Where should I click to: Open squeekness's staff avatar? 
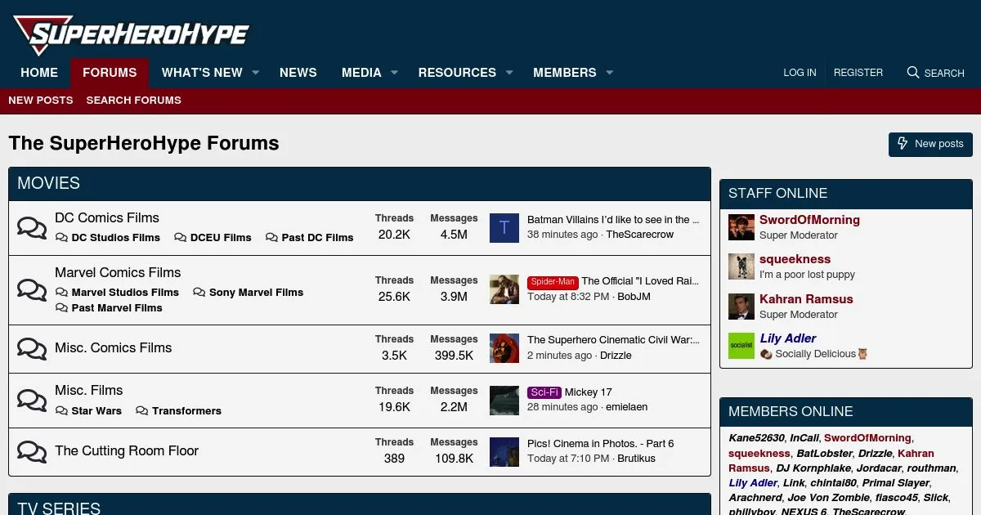coord(741,266)
